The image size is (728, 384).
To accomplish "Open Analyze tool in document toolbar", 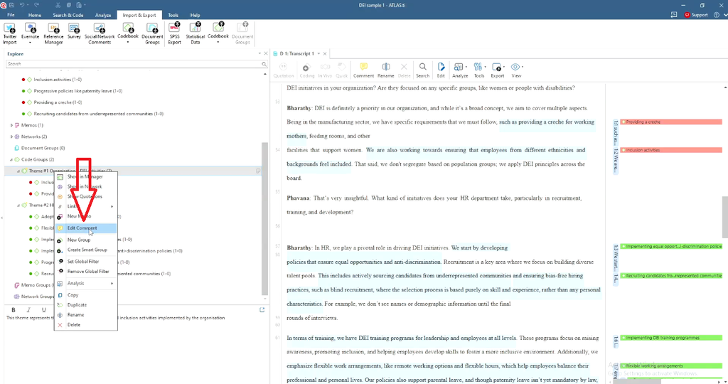I will tap(460, 70).
